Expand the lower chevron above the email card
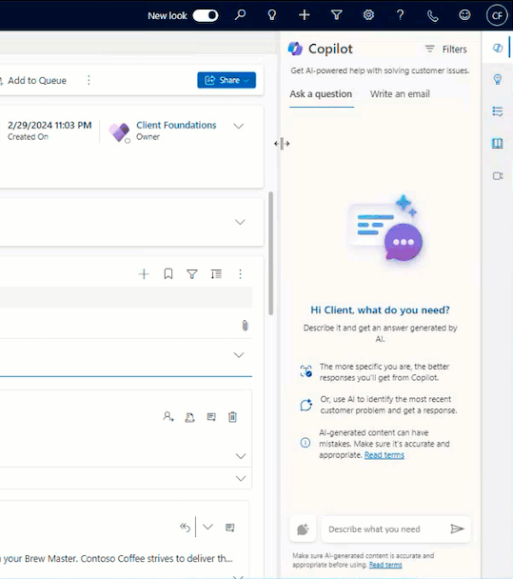 [241, 479]
